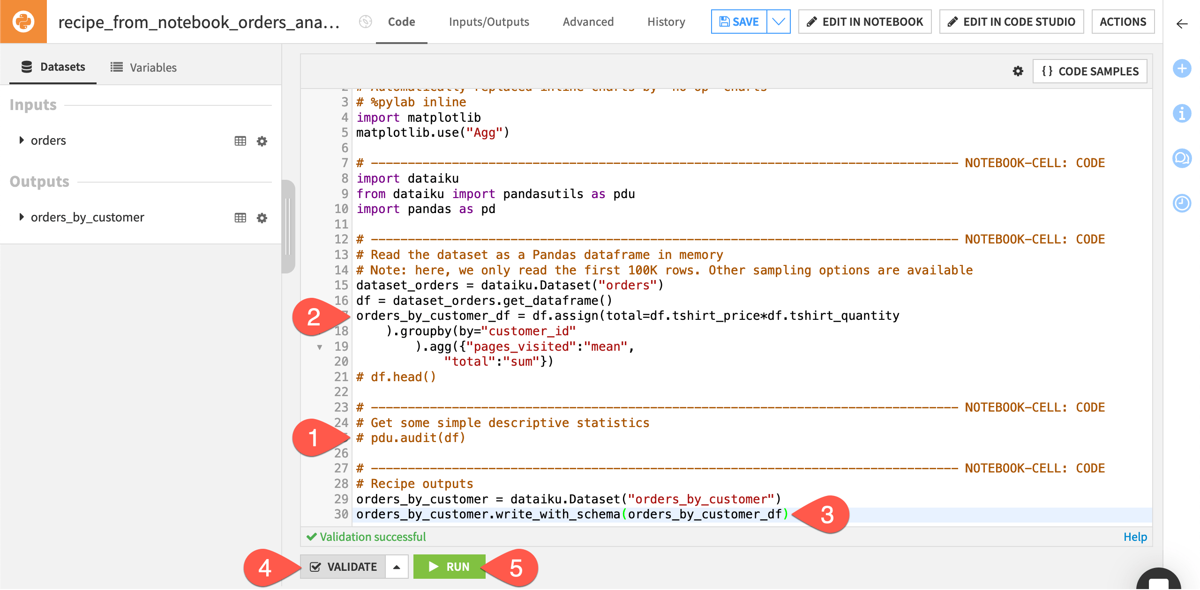The height and width of the screenshot is (590, 1200).
Task: Open the Inputs/Outputs tab
Action: click(x=488, y=22)
